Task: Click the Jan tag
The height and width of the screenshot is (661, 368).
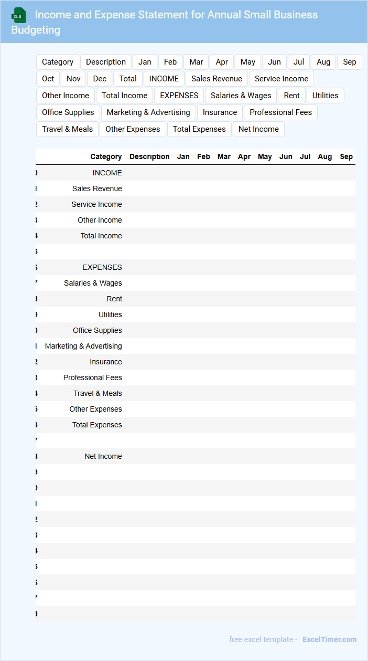Action: (145, 62)
